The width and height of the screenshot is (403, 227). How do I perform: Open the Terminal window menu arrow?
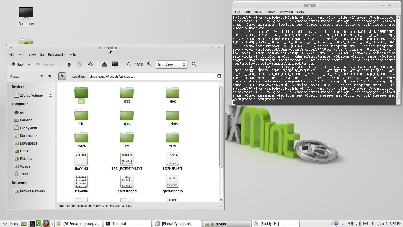tap(236, 5)
